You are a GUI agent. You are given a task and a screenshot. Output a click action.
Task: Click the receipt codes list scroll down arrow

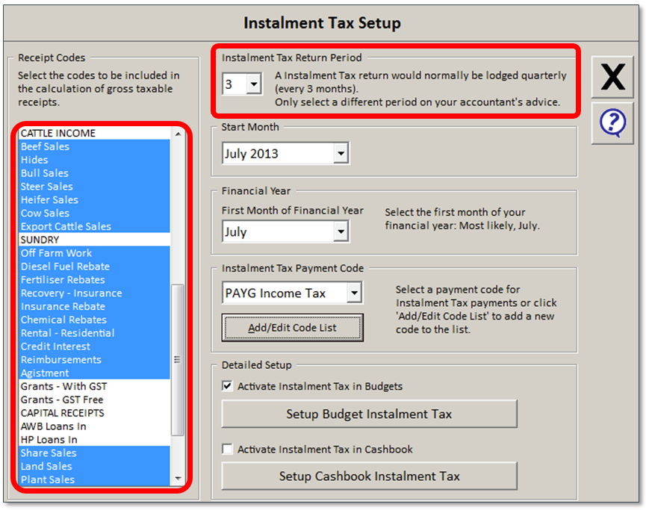(x=178, y=479)
